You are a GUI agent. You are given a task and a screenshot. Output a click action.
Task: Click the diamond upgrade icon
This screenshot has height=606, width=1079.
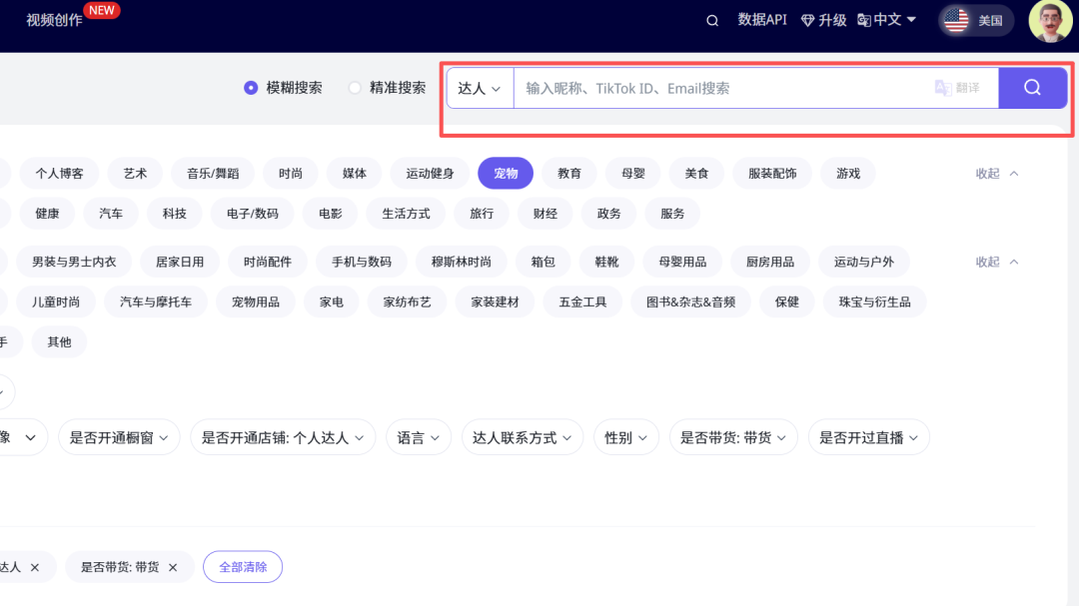click(808, 20)
